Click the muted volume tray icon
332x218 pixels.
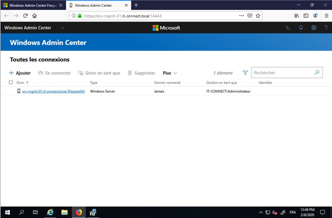click(x=275, y=212)
